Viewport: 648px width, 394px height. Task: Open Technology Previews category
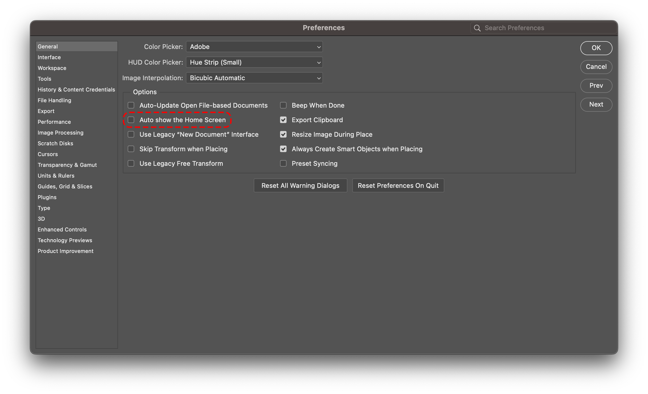click(65, 240)
